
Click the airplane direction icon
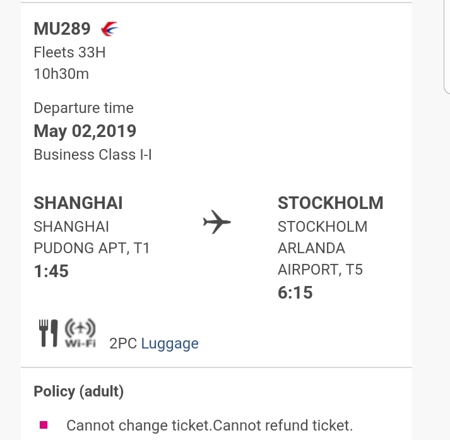tap(216, 222)
